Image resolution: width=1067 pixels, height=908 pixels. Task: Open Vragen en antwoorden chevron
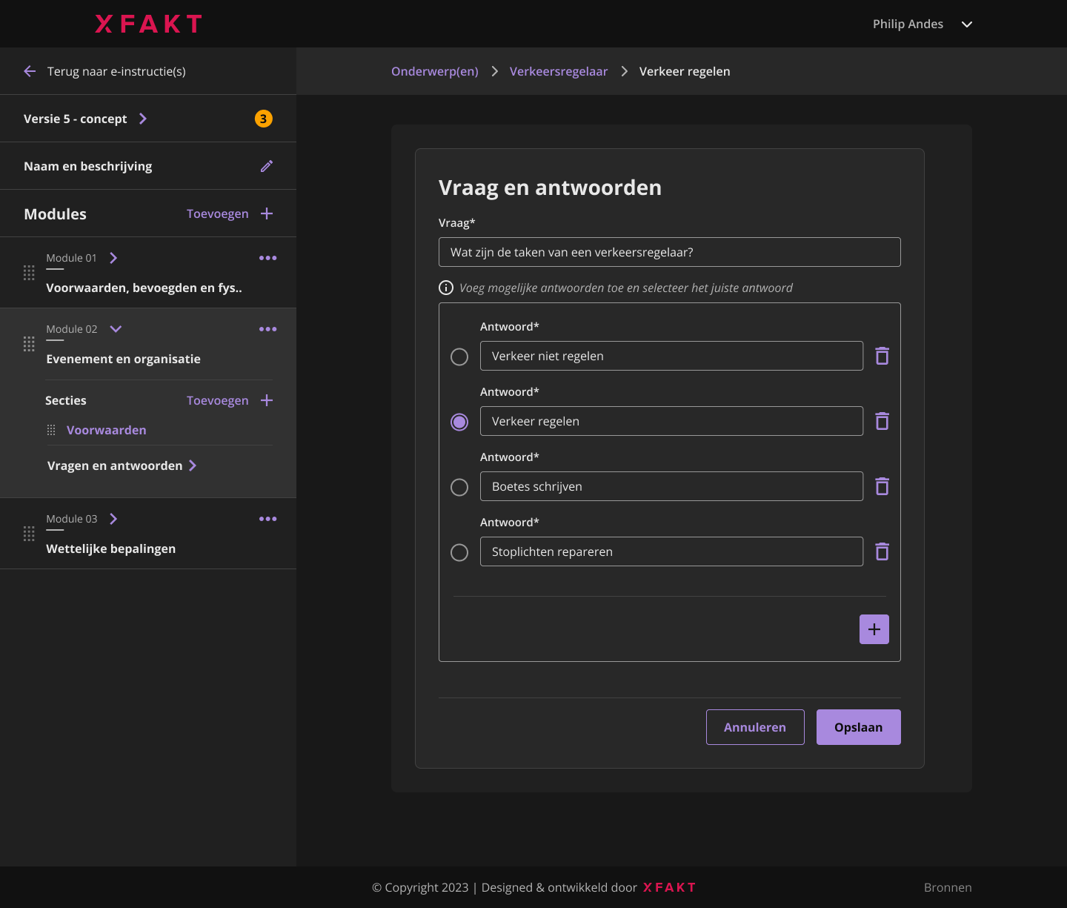click(193, 465)
